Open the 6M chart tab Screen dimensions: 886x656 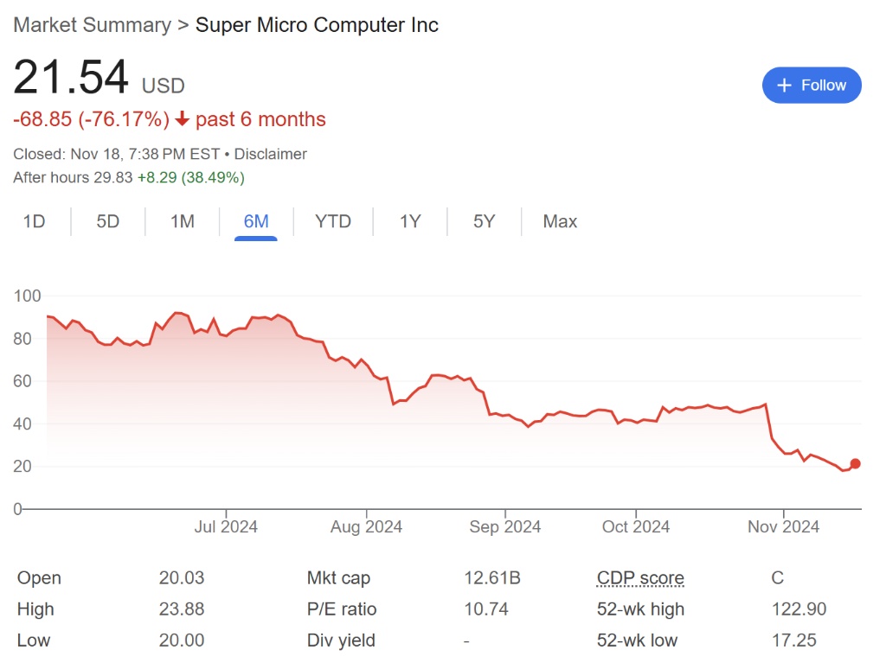(256, 221)
